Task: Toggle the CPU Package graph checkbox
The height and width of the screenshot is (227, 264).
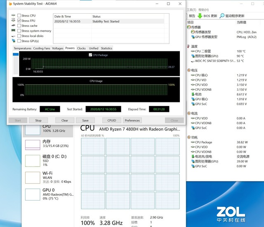Action: click(90, 55)
